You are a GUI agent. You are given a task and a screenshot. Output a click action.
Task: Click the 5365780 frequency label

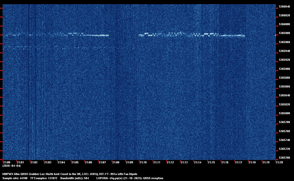pyautogui.click(x=284, y=122)
